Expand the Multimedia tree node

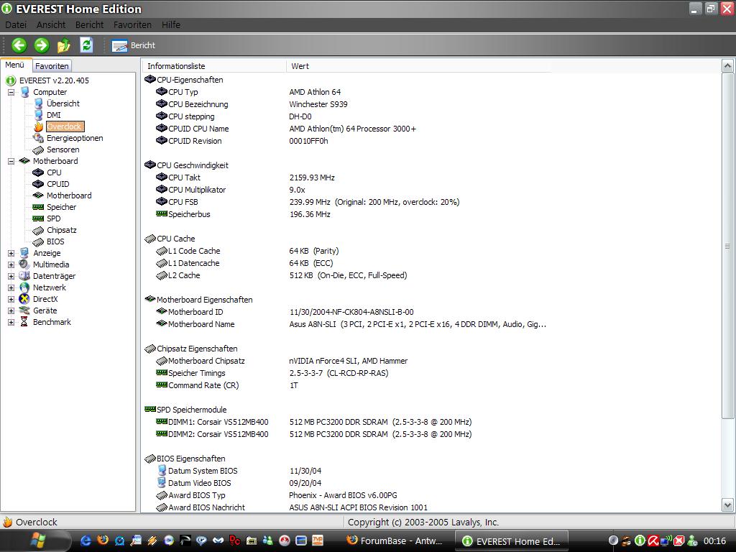pyautogui.click(x=11, y=264)
